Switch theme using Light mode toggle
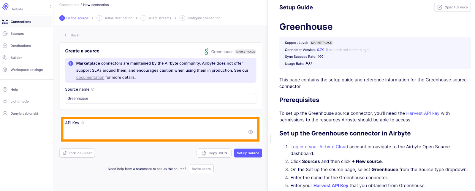 tap(19, 102)
